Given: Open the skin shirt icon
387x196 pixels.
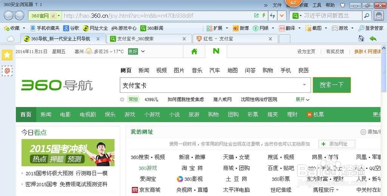Looking at the screenshot, I should pyautogui.click(x=342, y=5).
